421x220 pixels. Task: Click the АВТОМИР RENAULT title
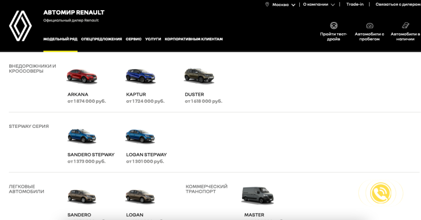pos(74,13)
